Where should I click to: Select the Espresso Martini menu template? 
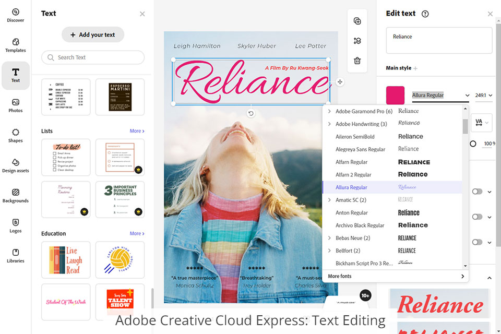120,97
